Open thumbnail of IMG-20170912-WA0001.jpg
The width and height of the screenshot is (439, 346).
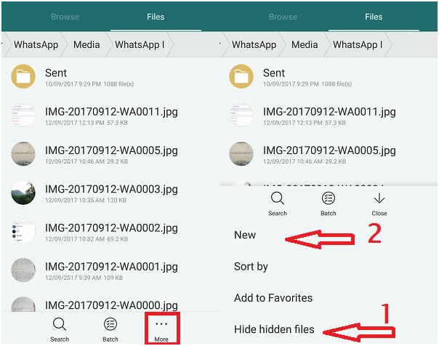[23, 270]
